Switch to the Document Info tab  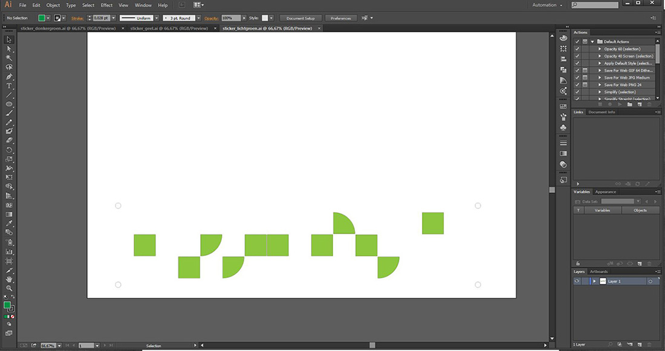click(x=602, y=112)
